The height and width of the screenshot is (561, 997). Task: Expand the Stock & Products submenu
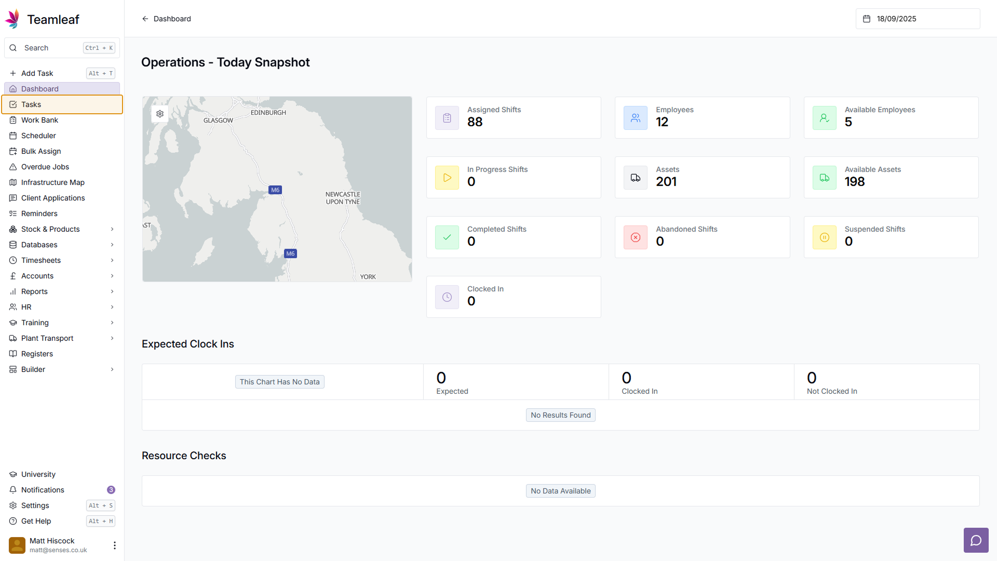coord(112,229)
